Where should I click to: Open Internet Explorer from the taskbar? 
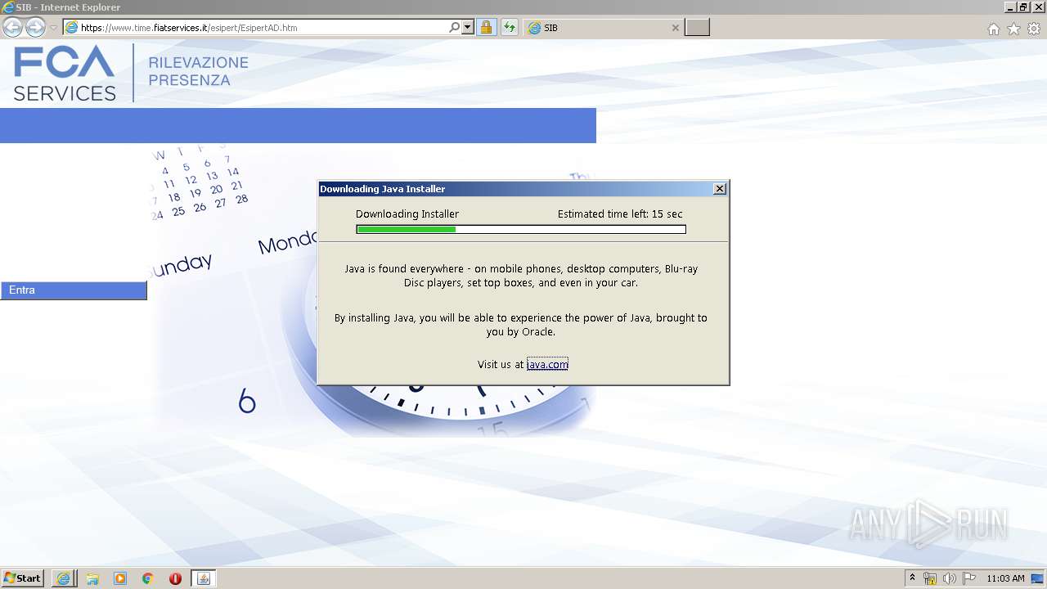(63, 578)
